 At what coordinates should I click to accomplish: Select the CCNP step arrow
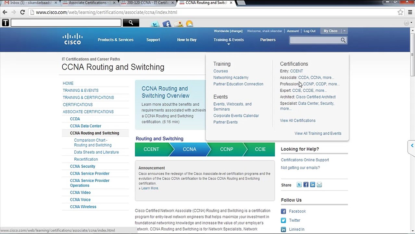point(227,149)
